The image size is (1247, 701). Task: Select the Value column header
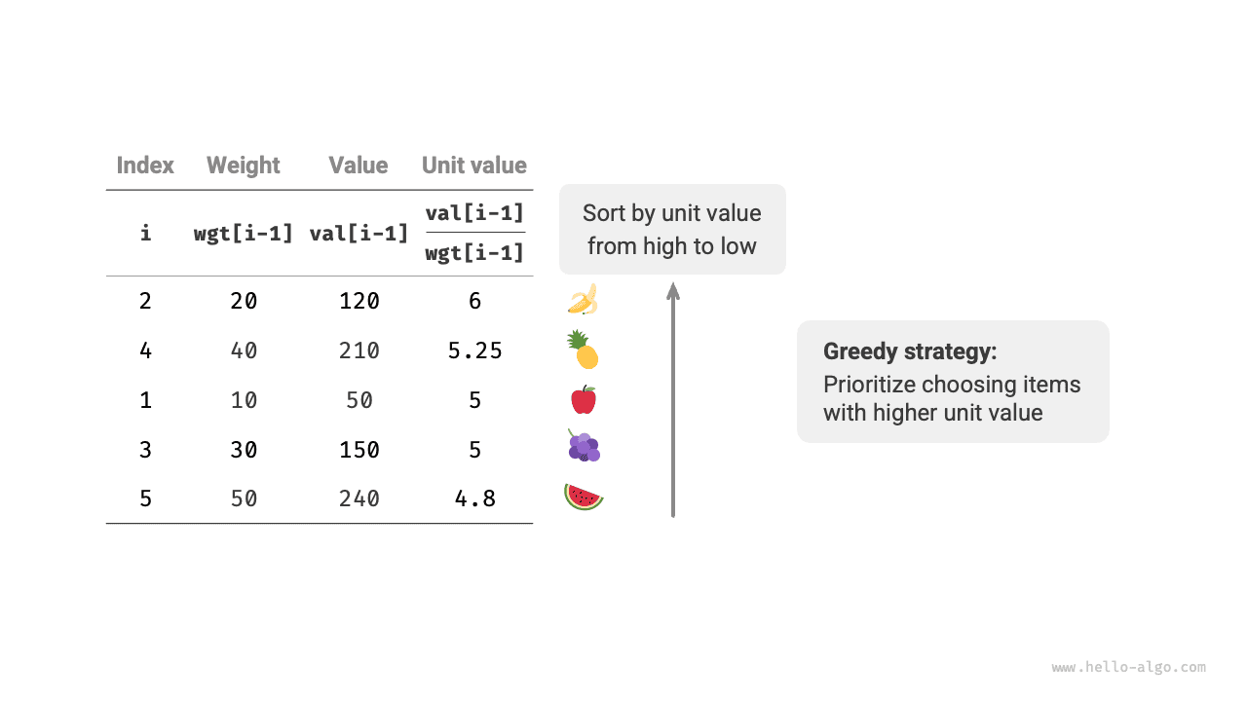click(x=359, y=166)
